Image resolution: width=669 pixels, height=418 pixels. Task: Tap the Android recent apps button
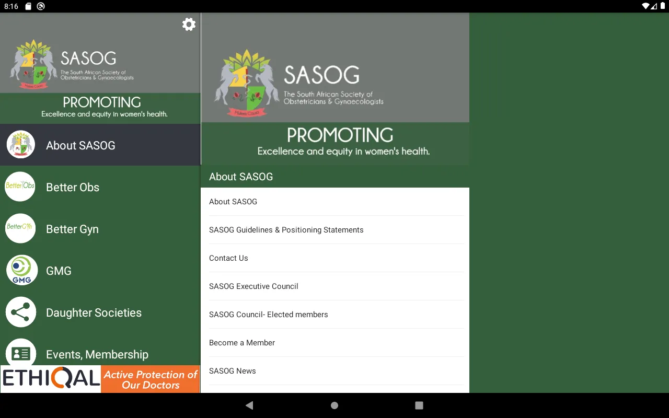click(419, 405)
